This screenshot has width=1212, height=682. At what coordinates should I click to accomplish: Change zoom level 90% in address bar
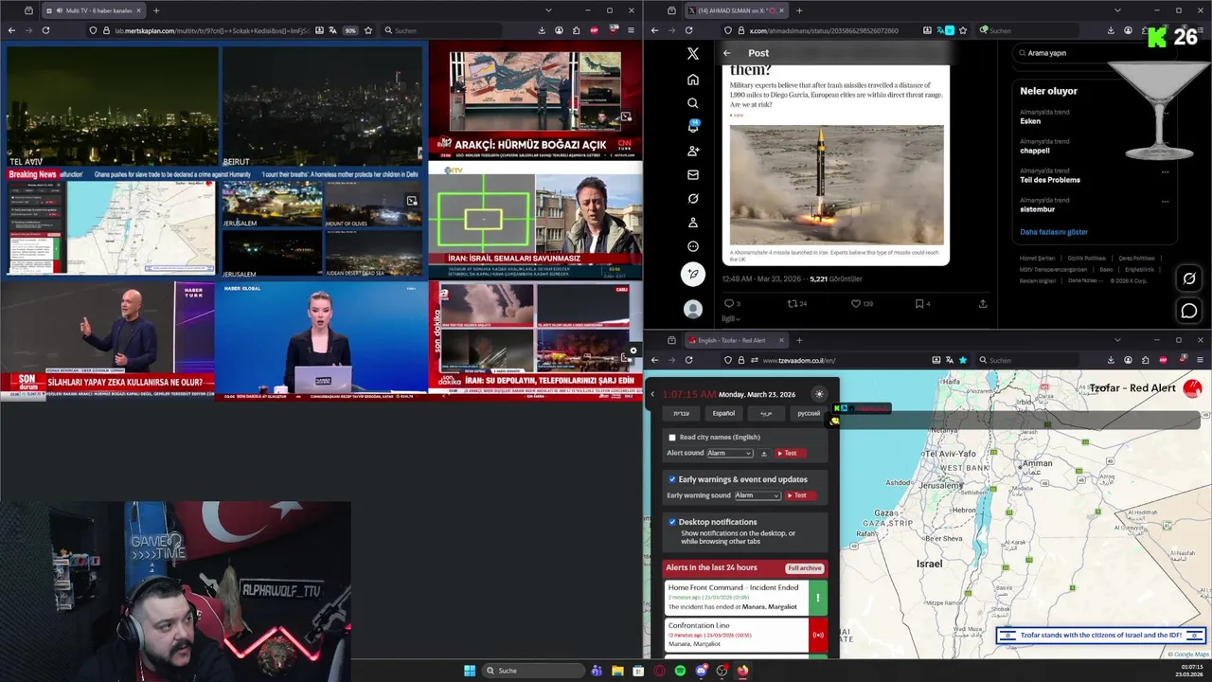tap(350, 30)
